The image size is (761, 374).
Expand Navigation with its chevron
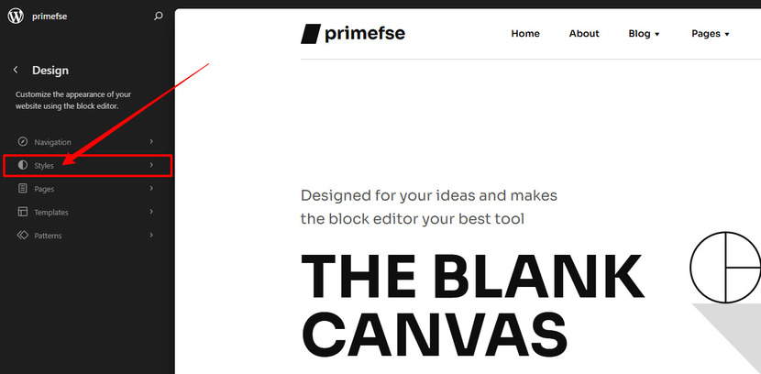[151, 141]
